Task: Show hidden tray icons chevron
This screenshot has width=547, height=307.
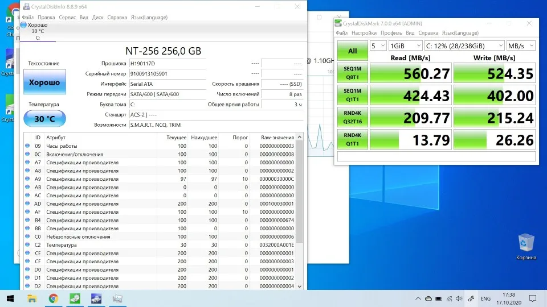Action: 418,298
